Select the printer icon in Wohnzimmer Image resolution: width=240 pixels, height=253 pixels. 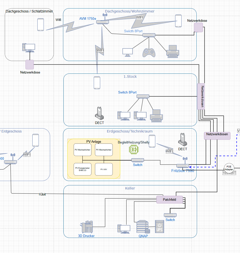(x=173, y=51)
